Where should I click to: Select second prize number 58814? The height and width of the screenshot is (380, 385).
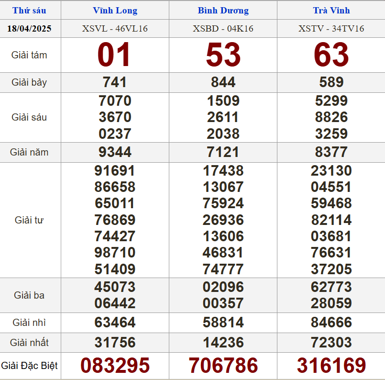coord(223,322)
